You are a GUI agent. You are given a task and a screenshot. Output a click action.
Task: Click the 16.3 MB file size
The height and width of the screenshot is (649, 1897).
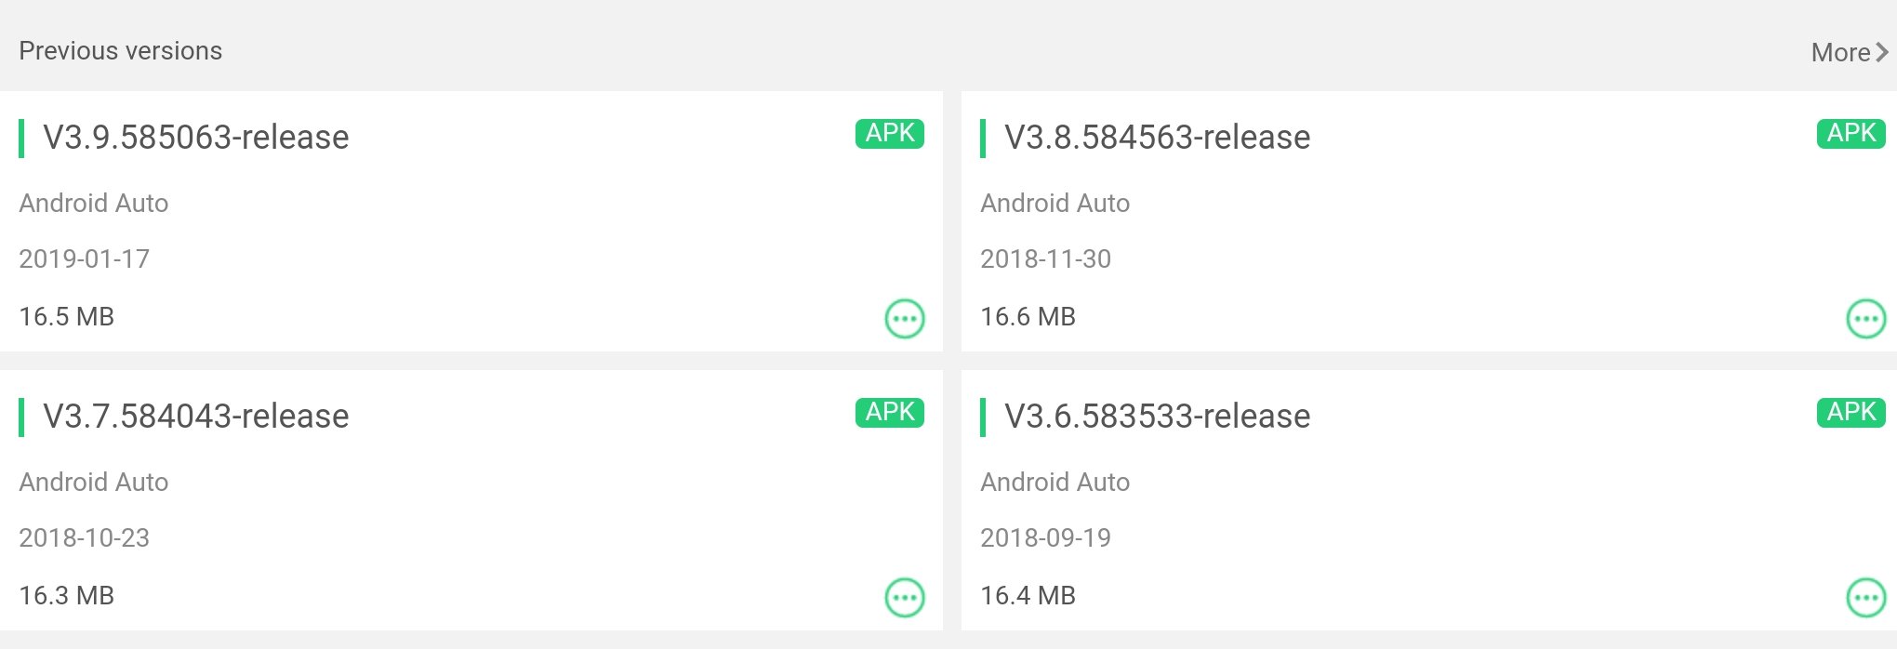67,596
